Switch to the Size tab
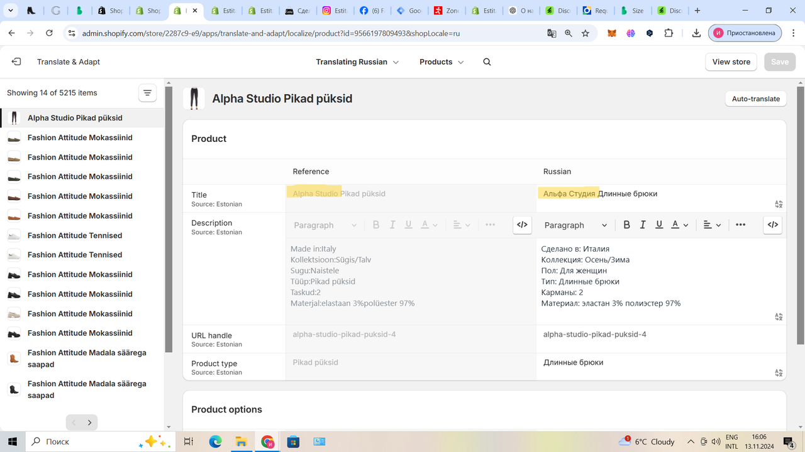The height and width of the screenshot is (452, 805). [633, 11]
